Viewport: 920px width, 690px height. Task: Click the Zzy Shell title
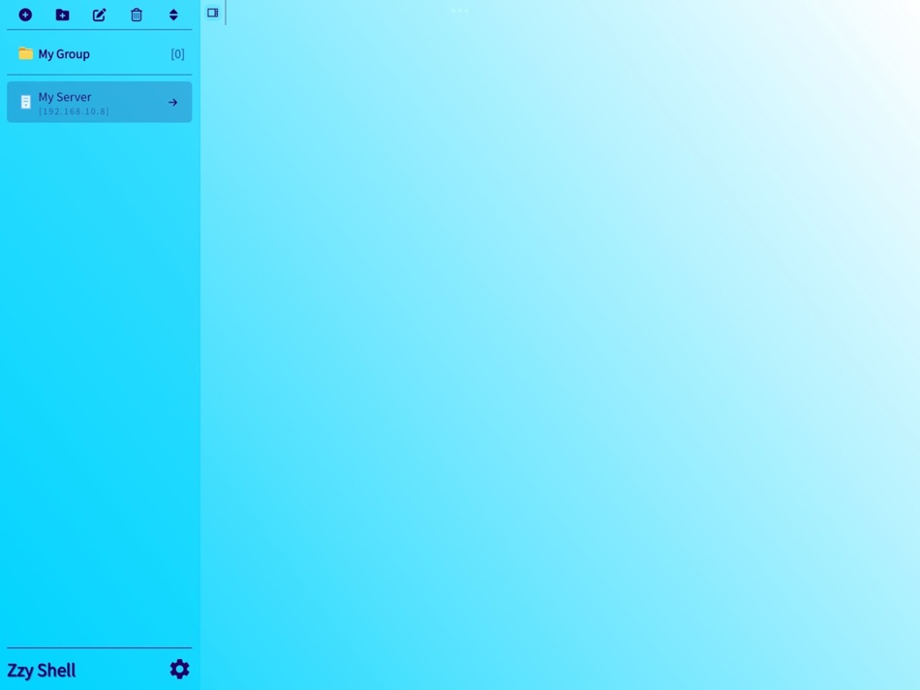pos(41,670)
